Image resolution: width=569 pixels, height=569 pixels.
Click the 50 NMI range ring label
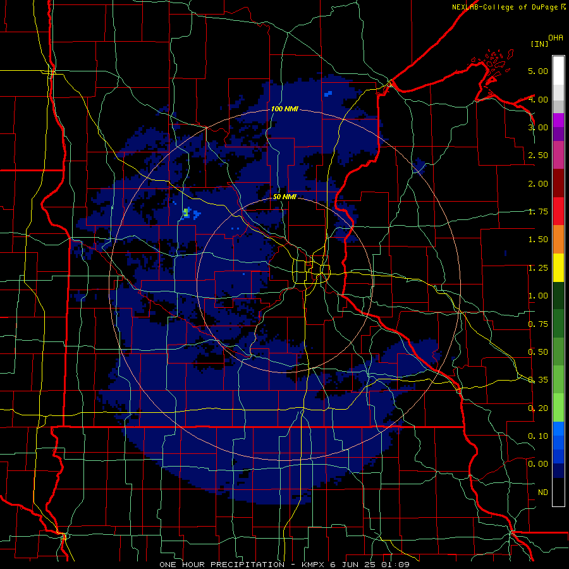pyautogui.click(x=284, y=197)
